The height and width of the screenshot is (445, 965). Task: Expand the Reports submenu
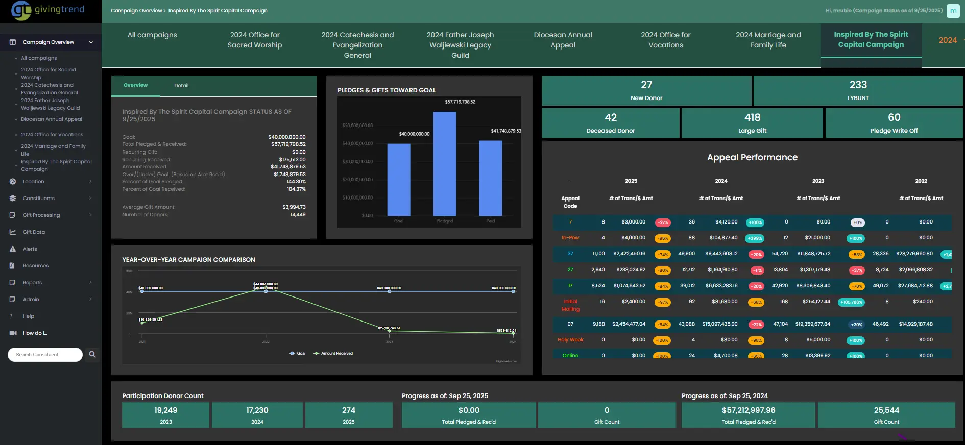(90, 283)
